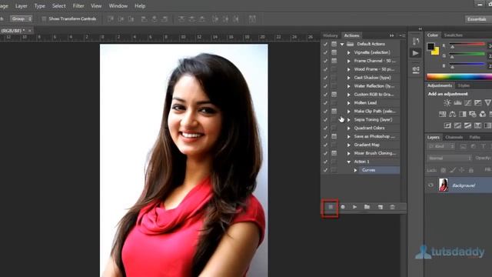Viewport: 492px width, 277px height.
Task: Open the Select menu
Action: pos(58,5)
